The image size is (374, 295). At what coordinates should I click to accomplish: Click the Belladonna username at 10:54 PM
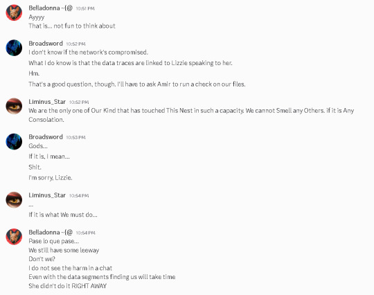51,232
